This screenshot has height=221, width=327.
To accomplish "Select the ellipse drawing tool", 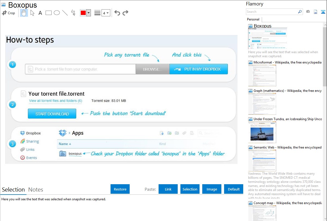I will [57, 13].
